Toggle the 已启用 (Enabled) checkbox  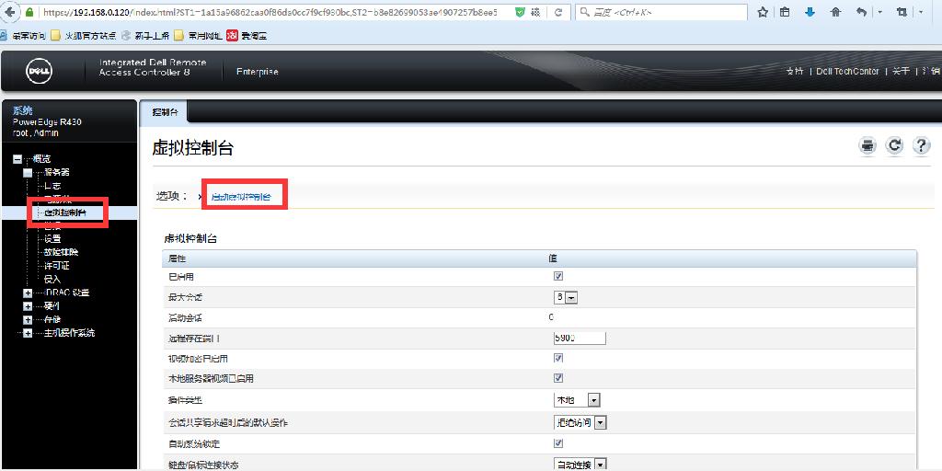(558, 277)
